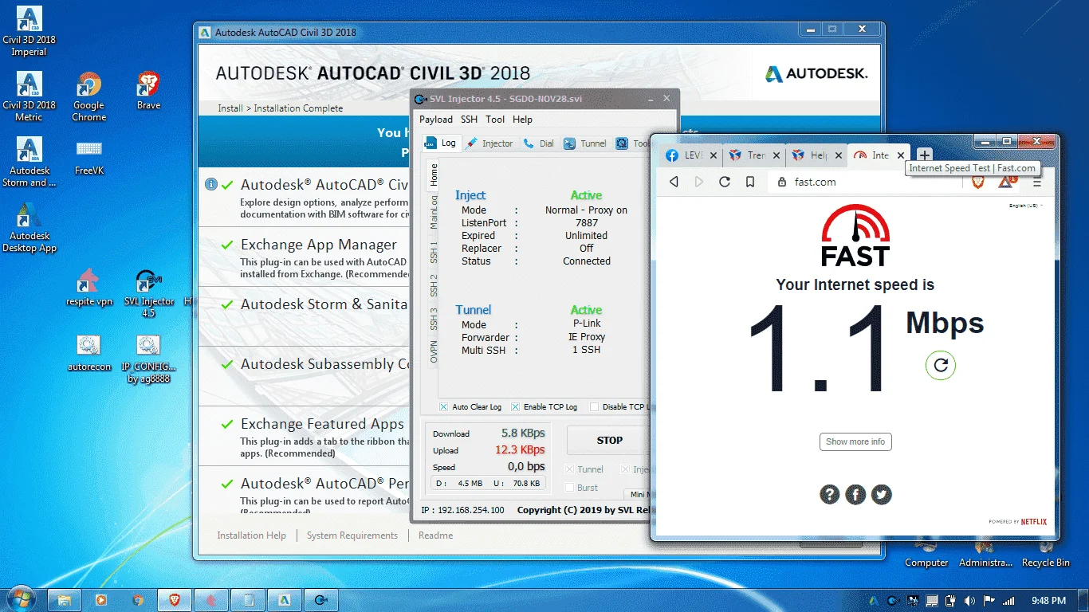Screen dimensions: 1089x612
Task: Select the MainLog vertical tab
Action: (x=433, y=211)
